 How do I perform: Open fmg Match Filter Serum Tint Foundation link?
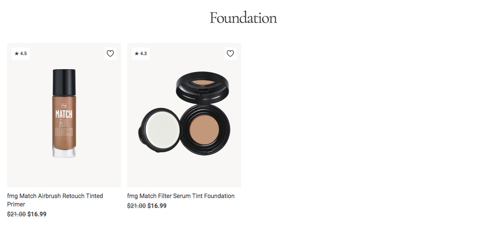coord(181,196)
